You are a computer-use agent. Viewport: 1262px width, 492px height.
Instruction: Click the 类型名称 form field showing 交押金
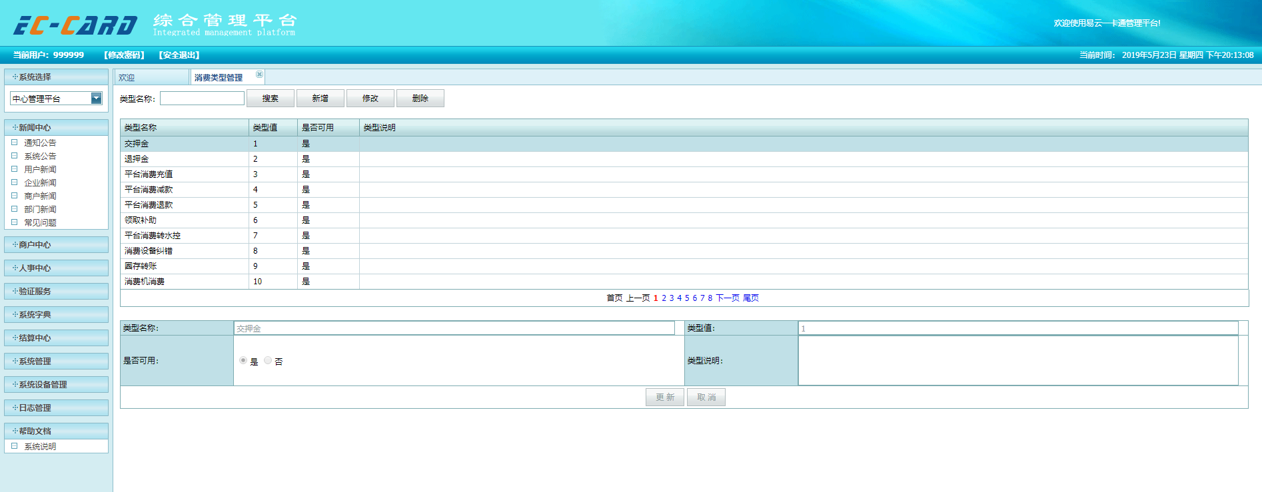coord(454,328)
